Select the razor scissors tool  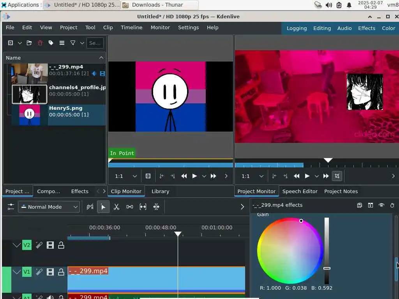(116, 207)
